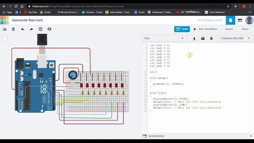
Task: Bookmark this page with the star icon
Action: (228, 6)
